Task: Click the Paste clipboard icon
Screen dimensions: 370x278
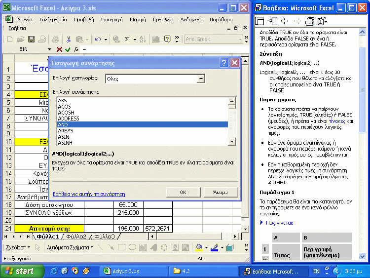Action: pos(79,39)
